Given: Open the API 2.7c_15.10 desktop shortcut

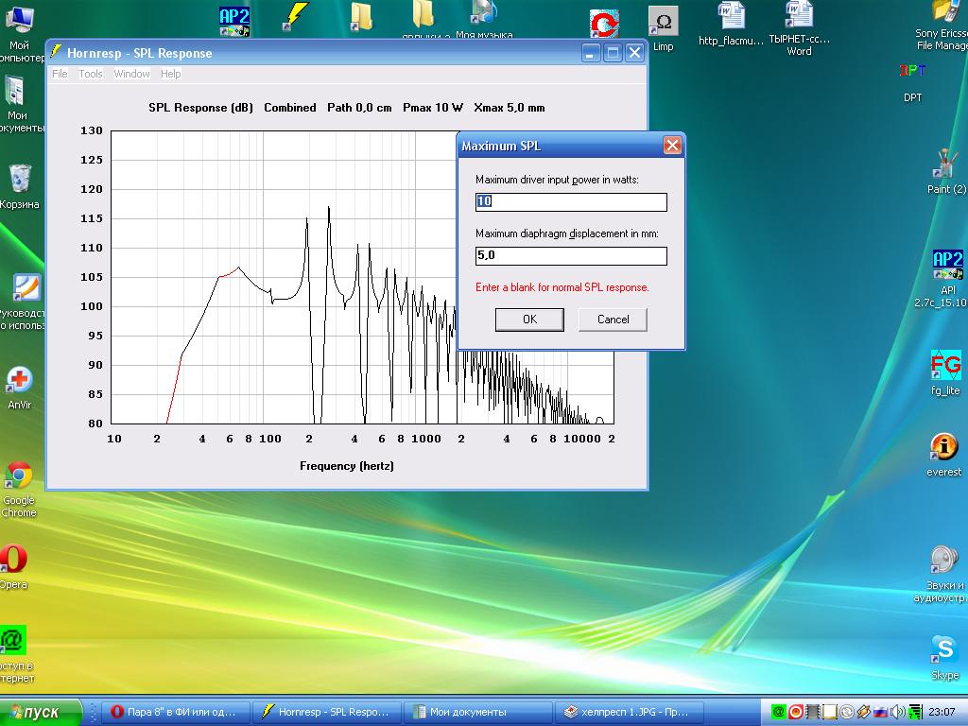Looking at the screenshot, I should 947,279.
